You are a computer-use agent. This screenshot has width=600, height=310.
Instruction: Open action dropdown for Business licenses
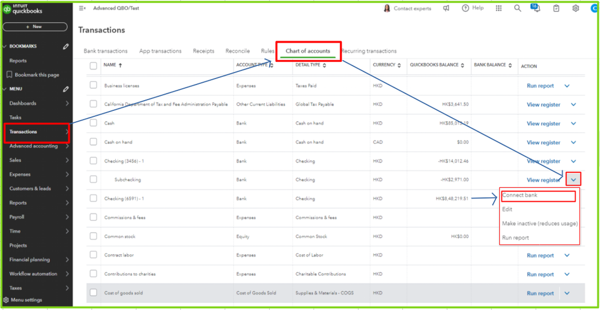tap(567, 86)
